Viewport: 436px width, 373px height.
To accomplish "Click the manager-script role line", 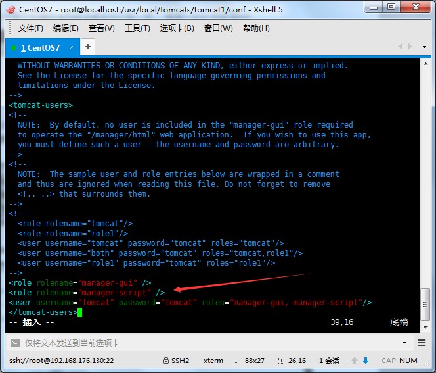I will click(87, 293).
